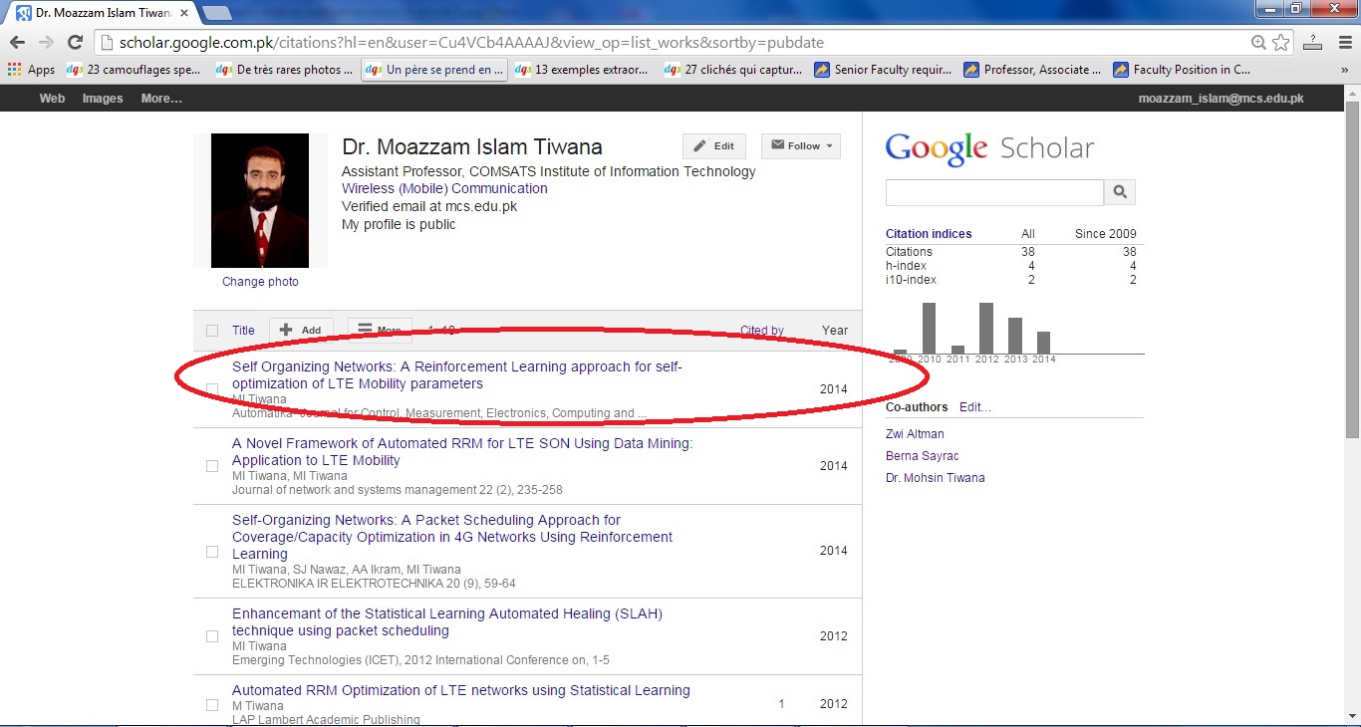
Task: Click the Wireless (Mobile) Communication interest link
Action: [444, 188]
